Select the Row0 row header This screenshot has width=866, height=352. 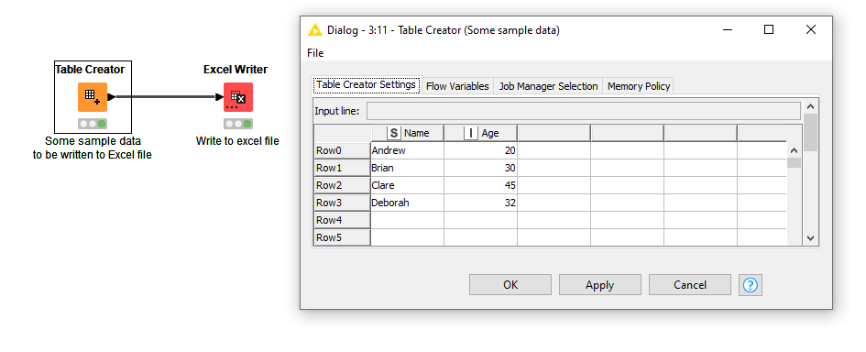tap(343, 150)
